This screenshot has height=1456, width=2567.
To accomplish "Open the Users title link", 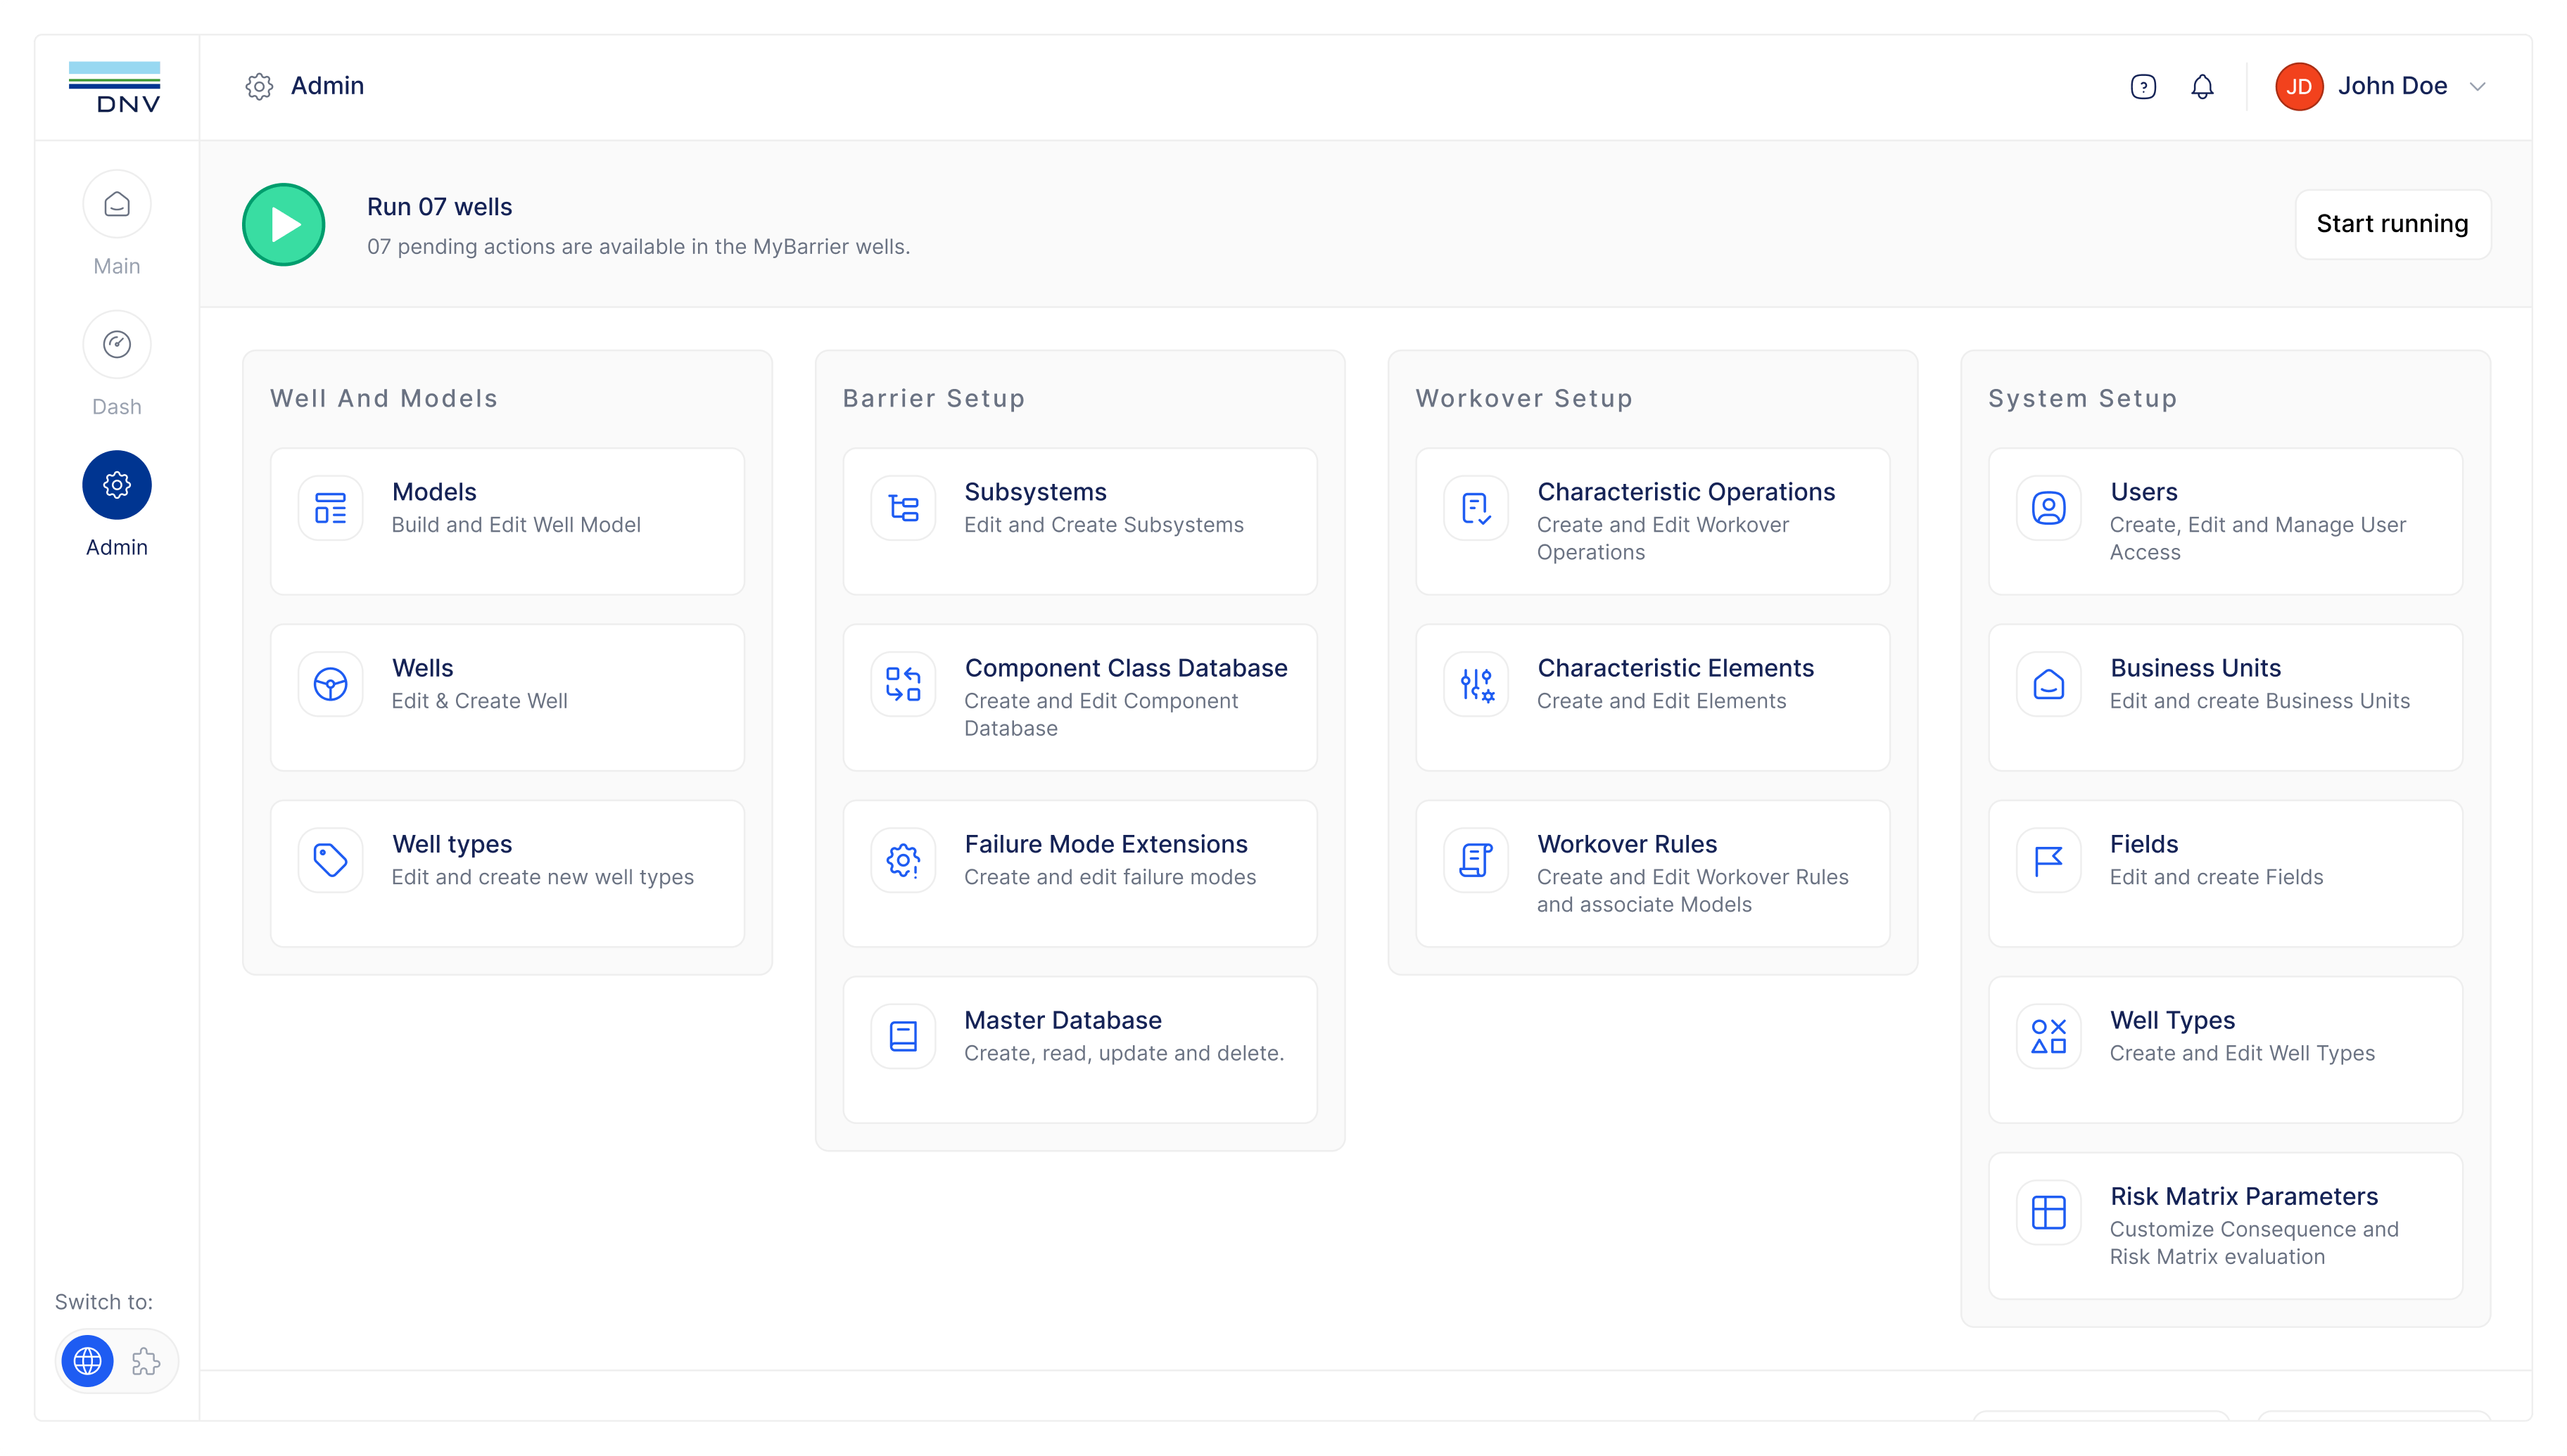I will pos(2144,492).
